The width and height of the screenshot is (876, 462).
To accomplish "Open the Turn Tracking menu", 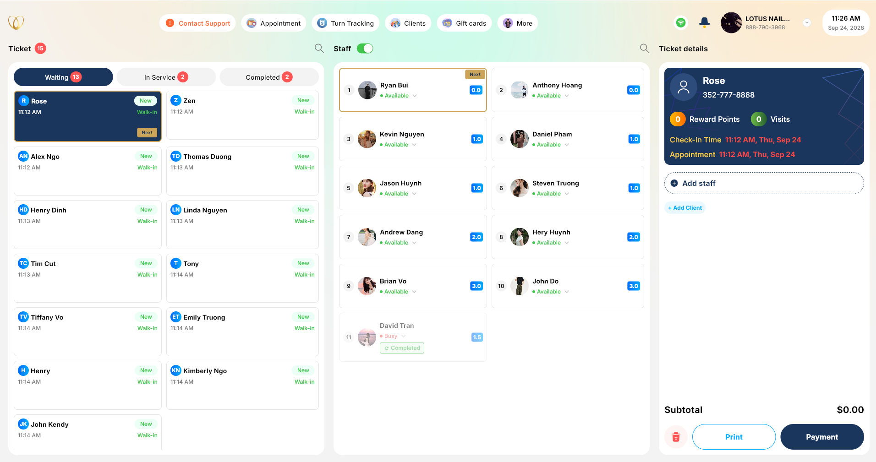I will 345,23.
